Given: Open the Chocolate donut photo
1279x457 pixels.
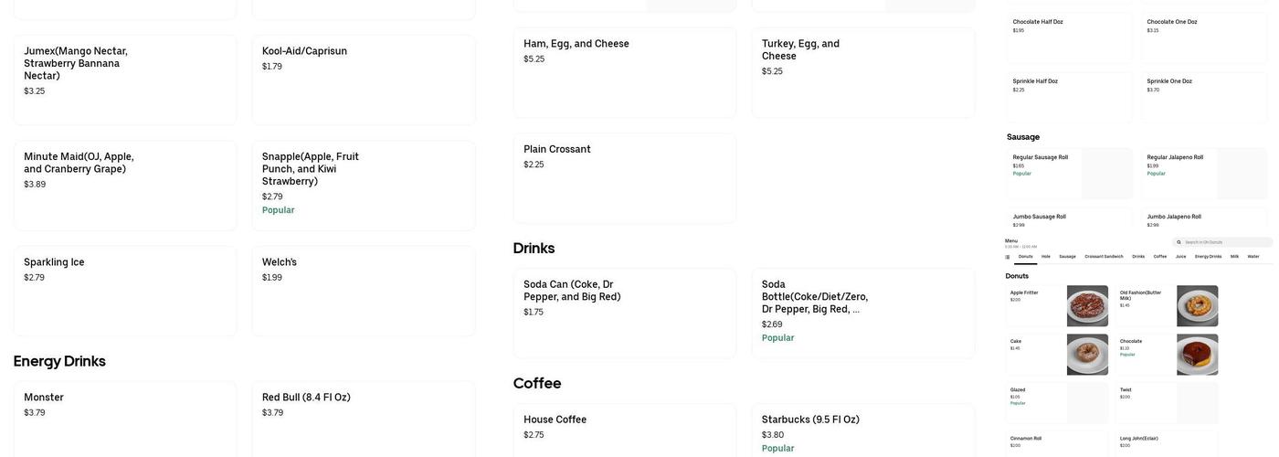Looking at the screenshot, I should [x=1197, y=355].
